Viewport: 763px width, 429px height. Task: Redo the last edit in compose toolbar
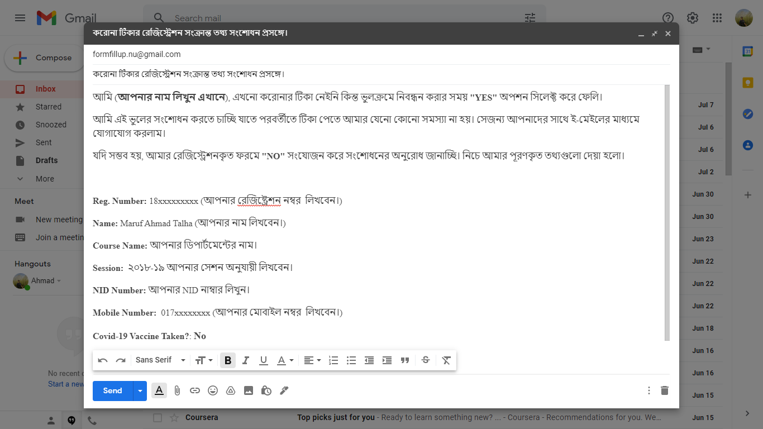pyautogui.click(x=121, y=360)
